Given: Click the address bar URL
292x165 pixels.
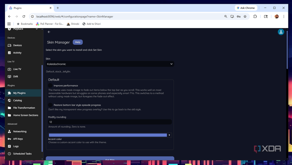Looking at the screenshot, I should pyautogui.click(x=75, y=16).
